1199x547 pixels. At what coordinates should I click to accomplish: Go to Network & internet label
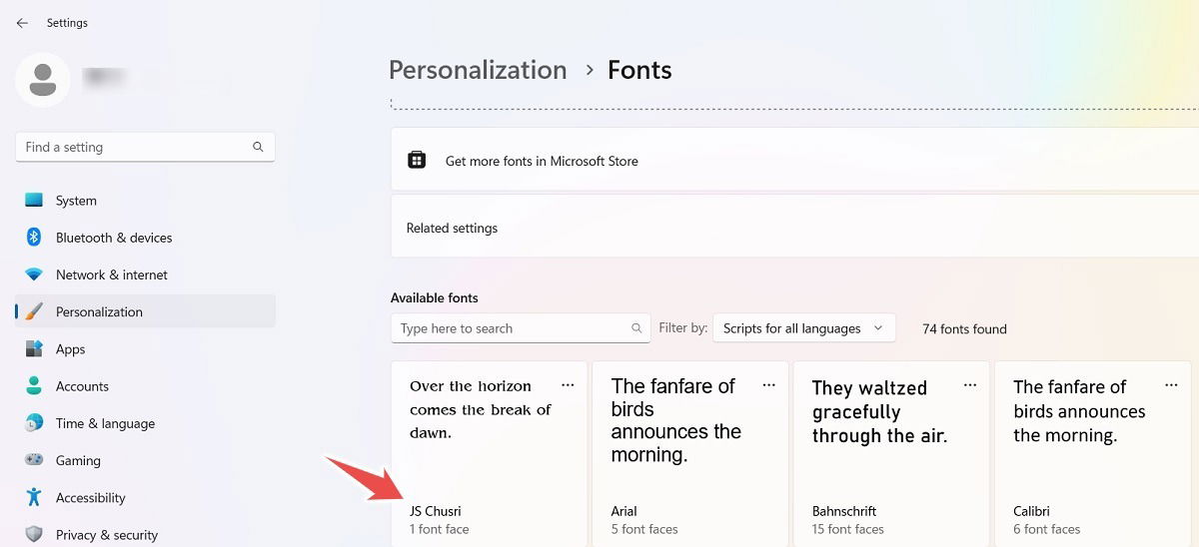(112, 274)
